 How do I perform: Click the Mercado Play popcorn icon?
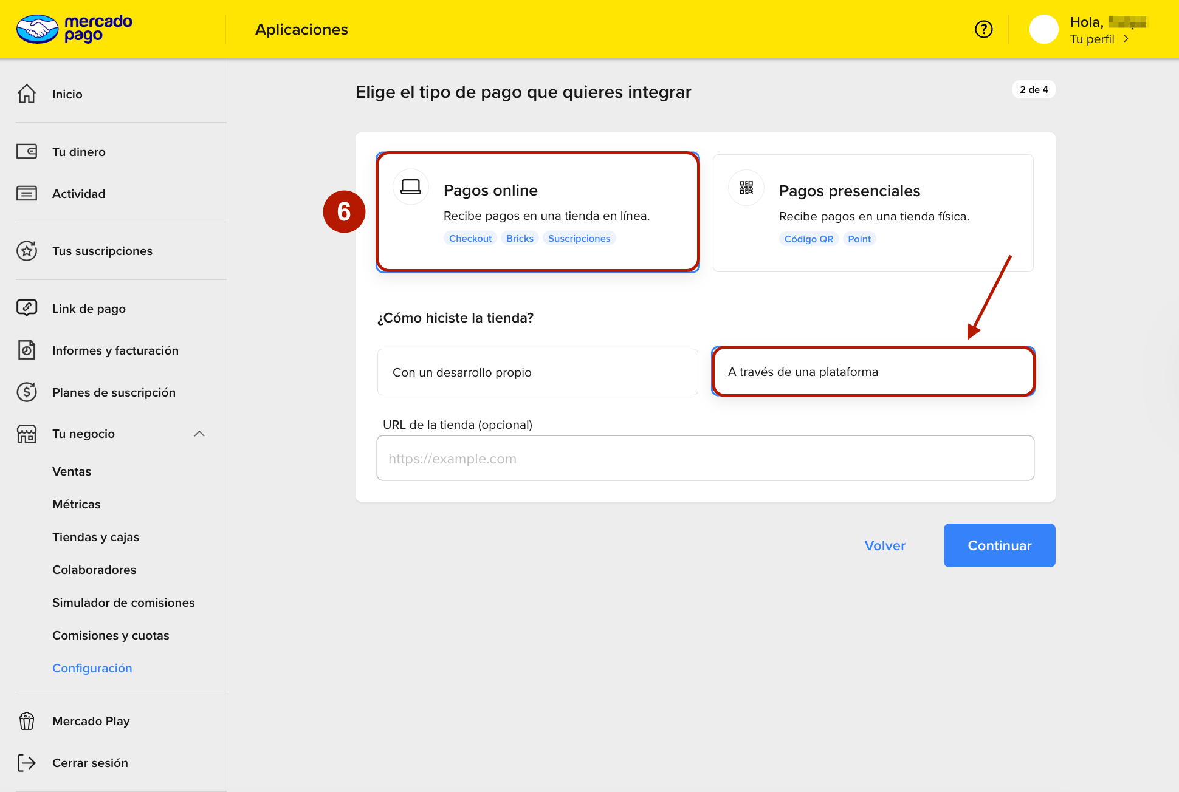(x=27, y=721)
